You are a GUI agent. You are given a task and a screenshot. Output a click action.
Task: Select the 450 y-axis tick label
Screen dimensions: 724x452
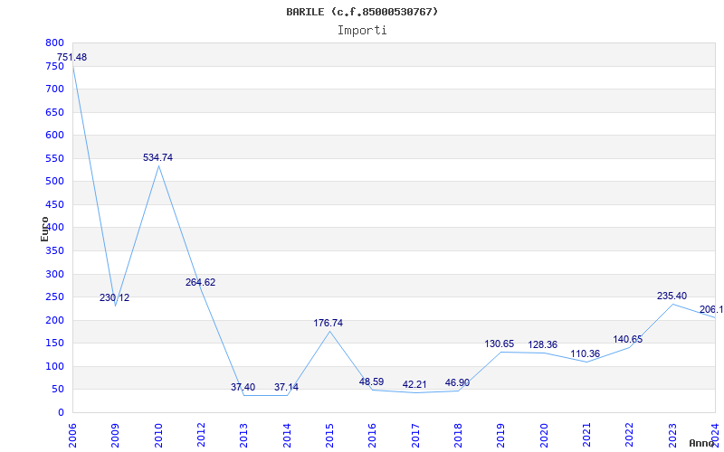click(x=54, y=204)
